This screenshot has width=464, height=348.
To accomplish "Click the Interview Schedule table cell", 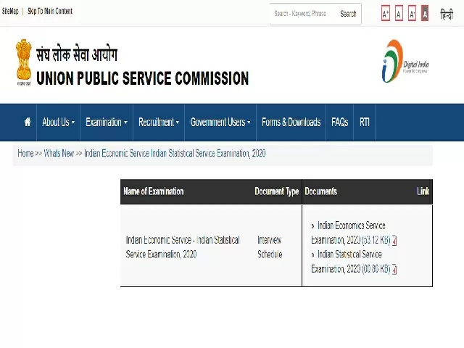I will [270, 246].
